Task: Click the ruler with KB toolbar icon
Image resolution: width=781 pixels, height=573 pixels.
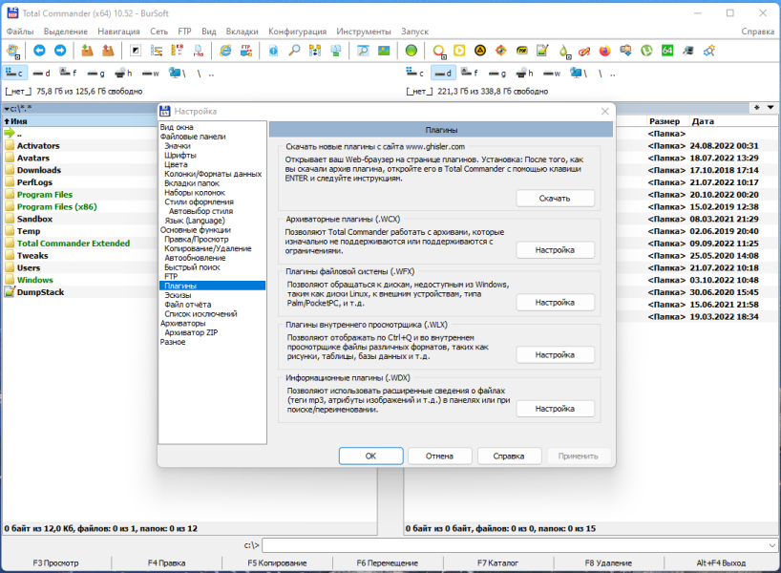Action: pyautogui.click(x=178, y=51)
